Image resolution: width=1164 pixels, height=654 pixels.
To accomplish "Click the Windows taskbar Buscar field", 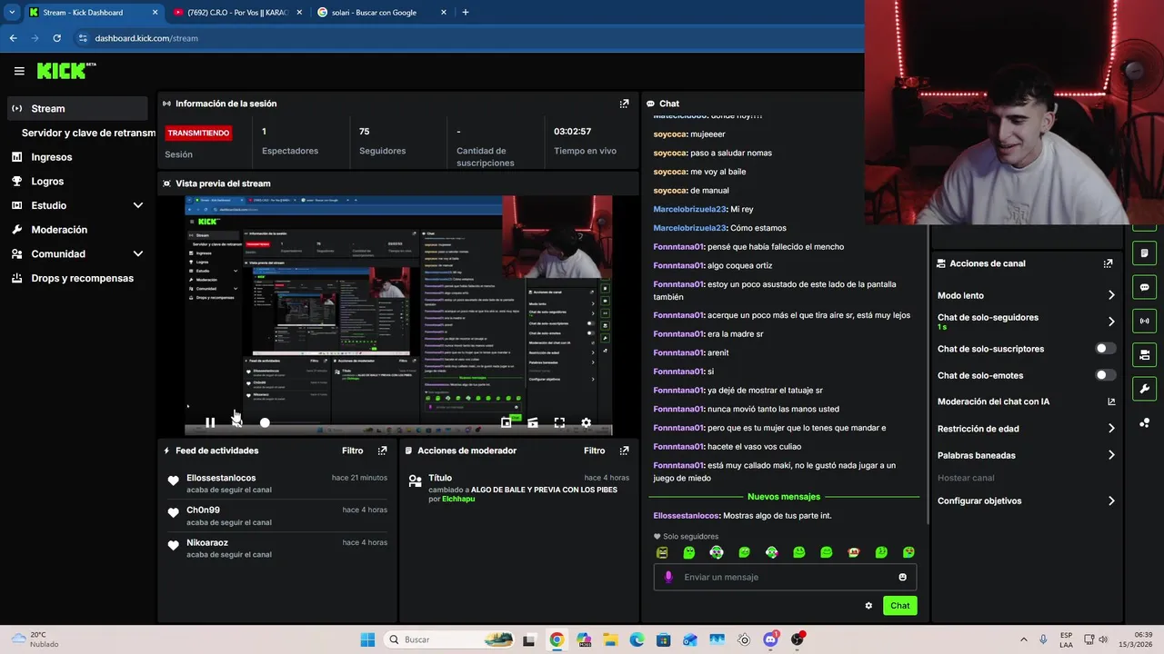I will click(x=450, y=639).
